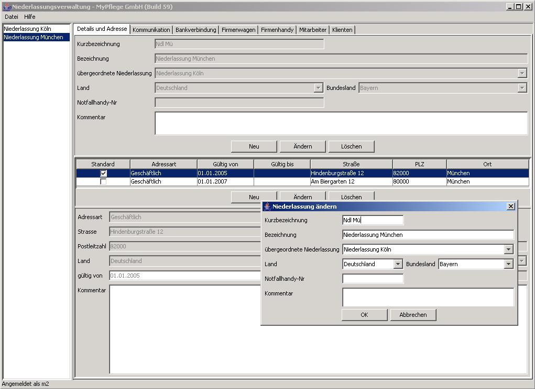Click Neu button under the address table
The image size is (535, 389).
(254, 197)
